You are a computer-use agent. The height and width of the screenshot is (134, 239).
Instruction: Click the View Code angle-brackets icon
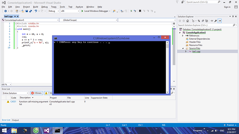coord(212,21)
